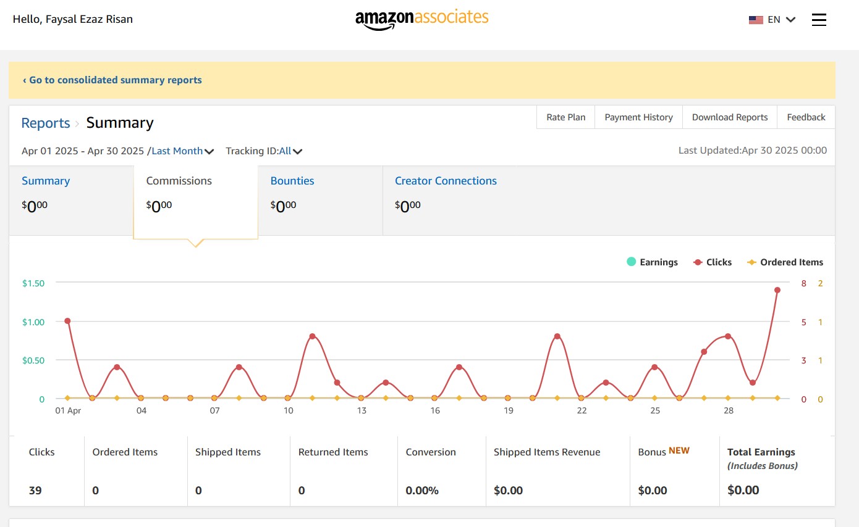Image resolution: width=859 pixels, height=527 pixels.
Task: Click the $1.50 y-axis label
Action: tap(33, 283)
